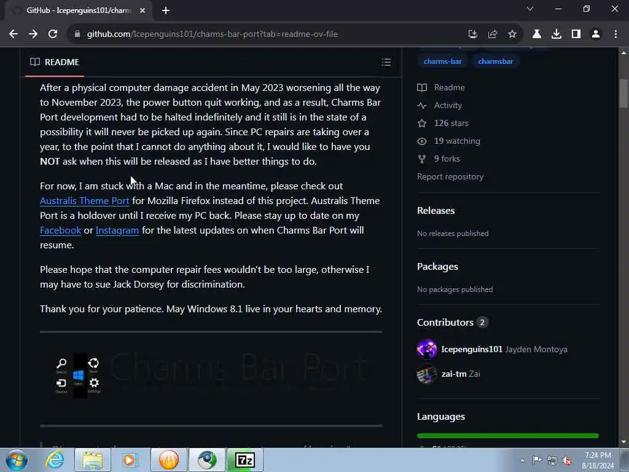Click Report repository
629x472 pixels.
click(450, 177)
